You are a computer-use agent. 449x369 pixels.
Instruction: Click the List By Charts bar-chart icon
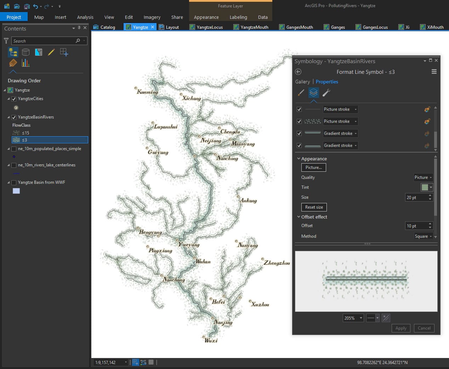click(x=25, y=63)
